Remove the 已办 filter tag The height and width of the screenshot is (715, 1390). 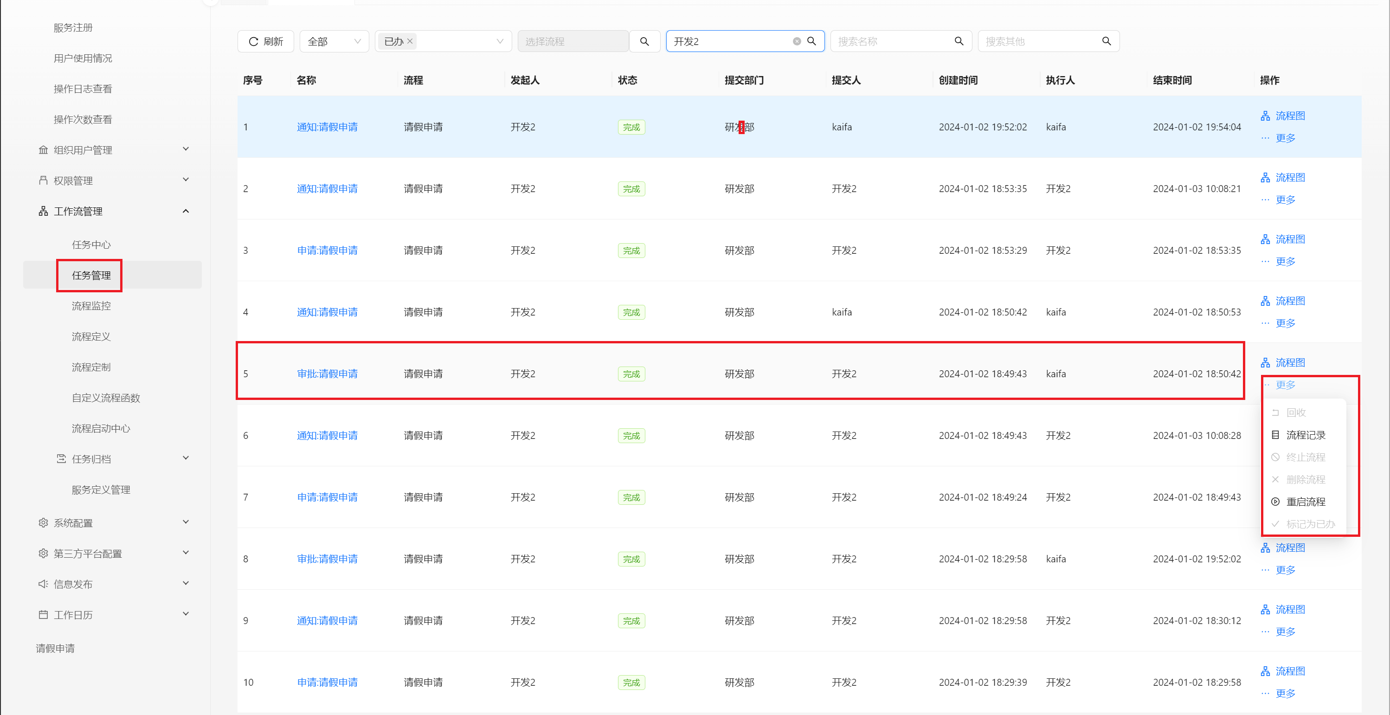tap(410, 41)
